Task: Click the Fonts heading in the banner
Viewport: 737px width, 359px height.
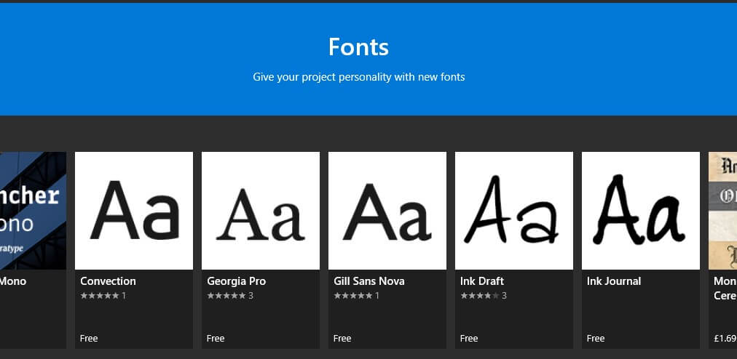Action: click(x=358, y=47)
